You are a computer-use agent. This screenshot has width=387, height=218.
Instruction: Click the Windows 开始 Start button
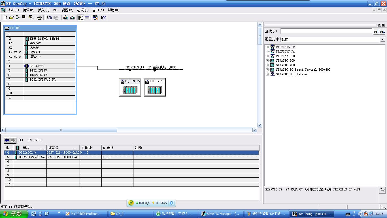pos(14,214)
